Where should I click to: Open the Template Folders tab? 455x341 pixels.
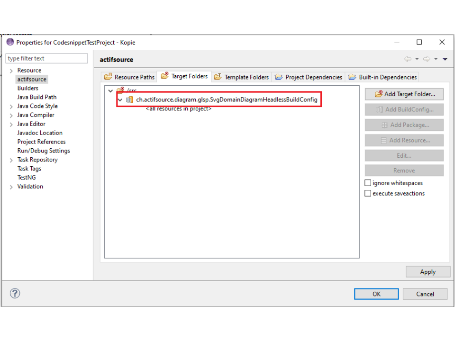tap(241, 77)
